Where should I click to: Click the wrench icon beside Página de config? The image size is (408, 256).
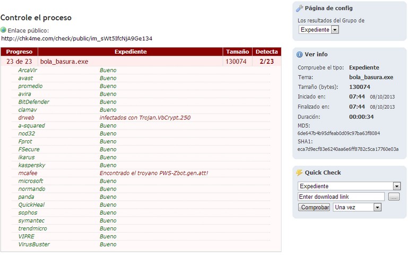pyautogui.click(x=299, y=8)
